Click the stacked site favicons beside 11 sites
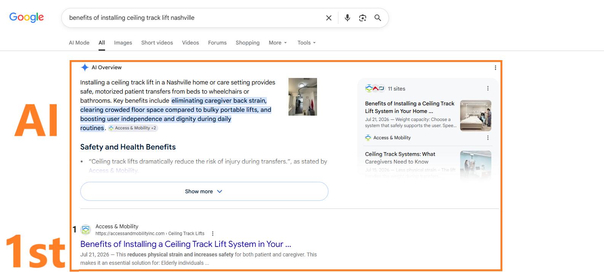Image resolution: width=604 pixels, height=272 pixels. 375,88
